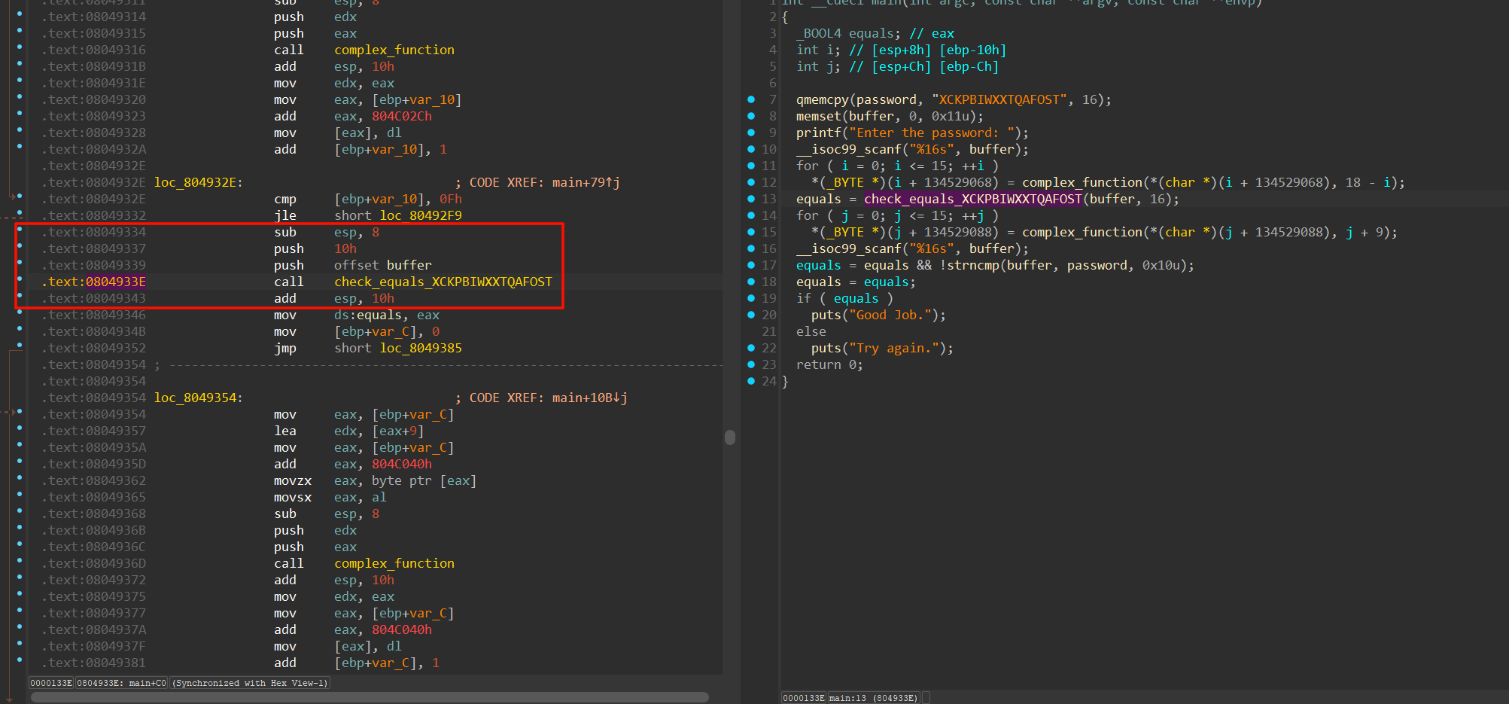The image size is (1509, 704).
Task: Click jump target loc_8049385
Action: tap(421, 348)
